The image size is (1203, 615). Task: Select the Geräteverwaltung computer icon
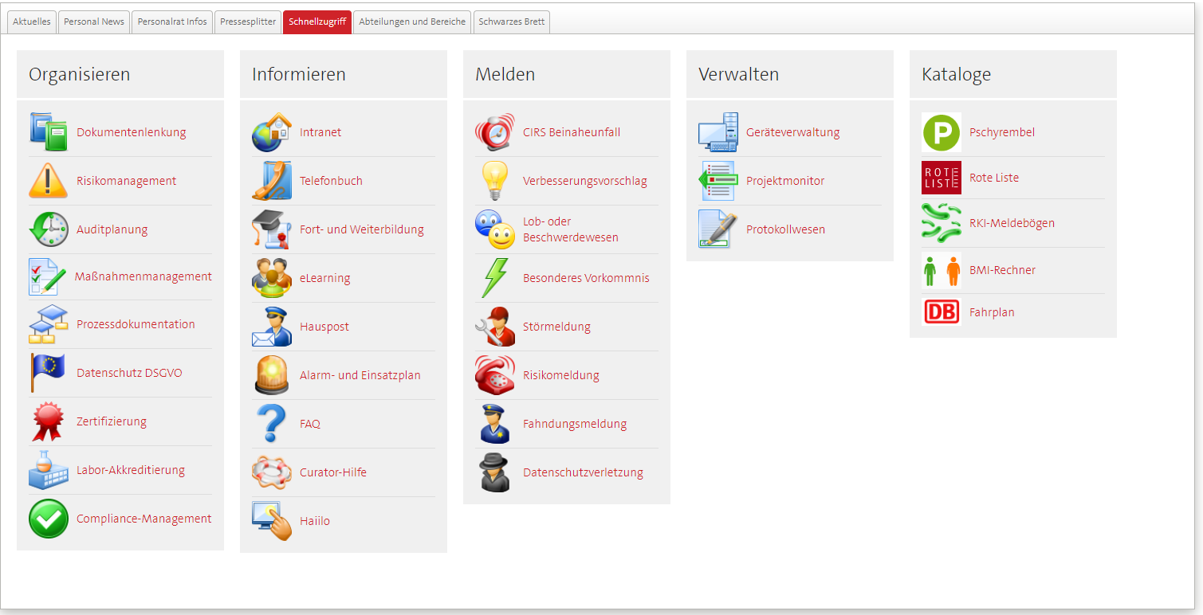717,132
